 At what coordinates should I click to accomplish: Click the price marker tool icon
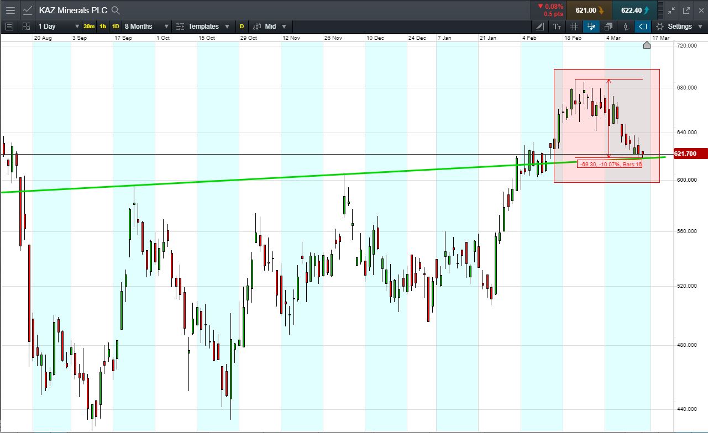[x=626, y=26]
